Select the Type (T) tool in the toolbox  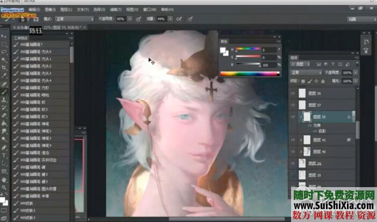4,156
